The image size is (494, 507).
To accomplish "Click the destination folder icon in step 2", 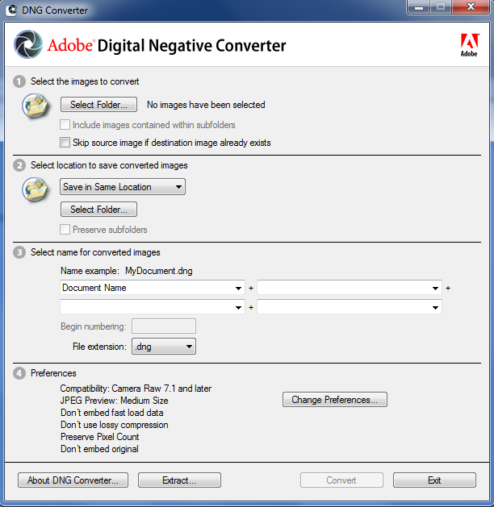I will (x=36, y=189).
